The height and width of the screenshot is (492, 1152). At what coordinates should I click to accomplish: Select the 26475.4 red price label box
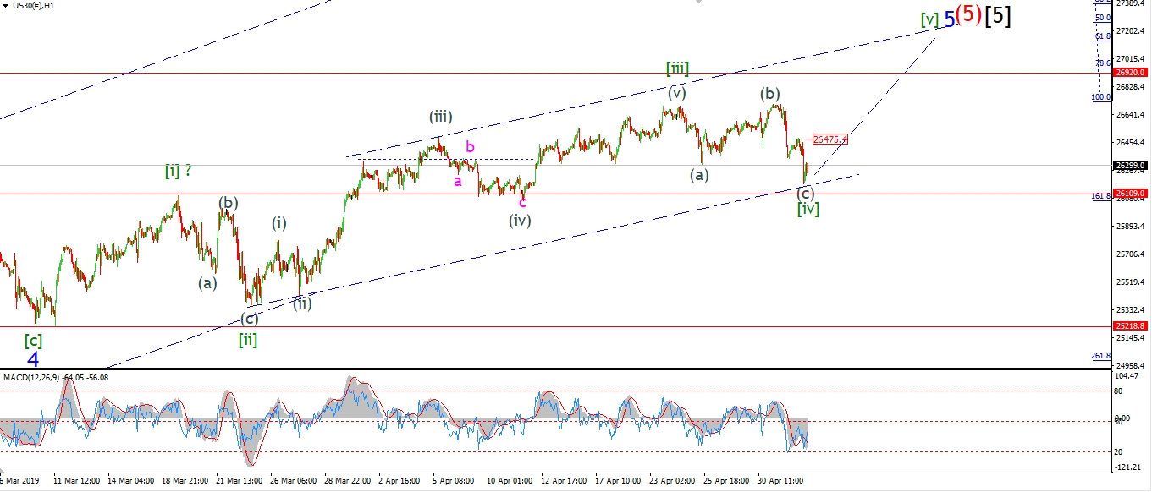coord(830,139)
